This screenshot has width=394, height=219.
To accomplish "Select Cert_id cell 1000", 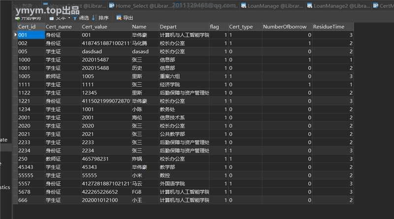I will (x=31, y=59).
